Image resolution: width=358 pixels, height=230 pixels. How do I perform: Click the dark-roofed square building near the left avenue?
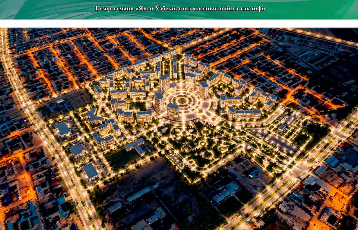62,129
